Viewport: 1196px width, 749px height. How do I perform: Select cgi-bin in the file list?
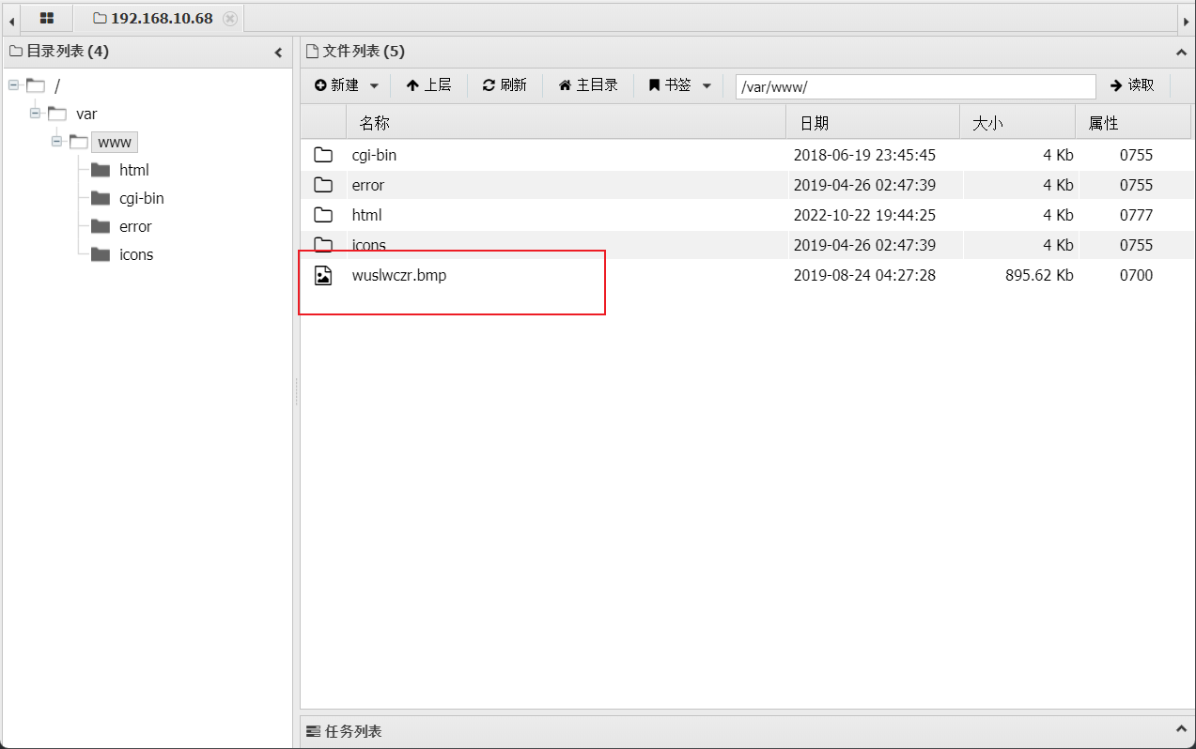coord(374,155)
